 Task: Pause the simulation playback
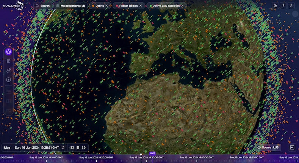(78, 147)
